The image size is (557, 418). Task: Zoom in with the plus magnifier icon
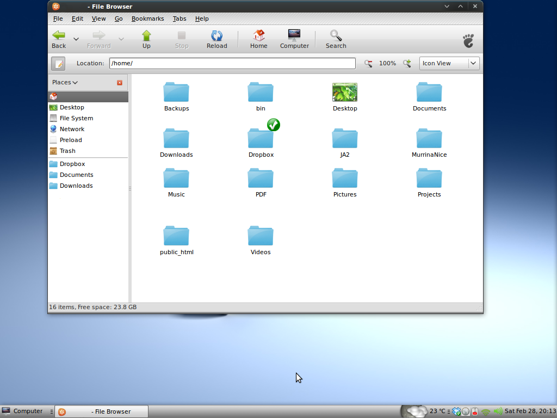(x=407, y=63)
